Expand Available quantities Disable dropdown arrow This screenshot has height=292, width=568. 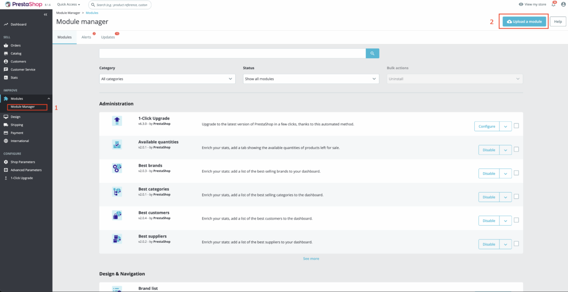point(506,150)
